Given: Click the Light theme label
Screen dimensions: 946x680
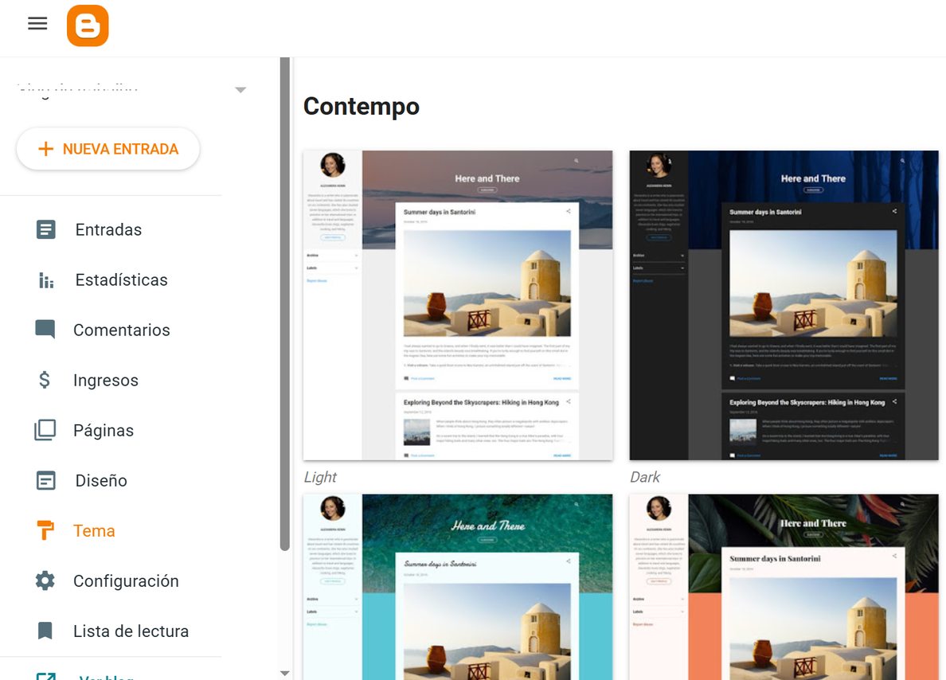Looking at the screenshot, I should (x=320, y=477).
